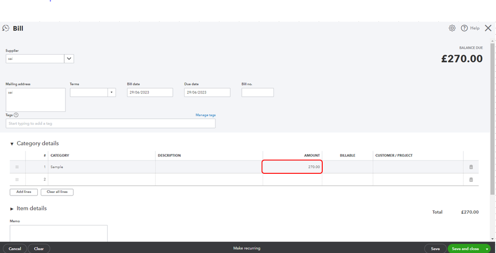
Task: Click the empty Category cell of line 2
Action: point(102,180)
